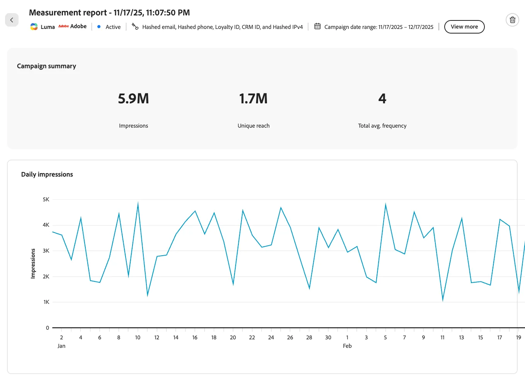
Task: Click the 5K y-axis label
Action: coord(46,199)
